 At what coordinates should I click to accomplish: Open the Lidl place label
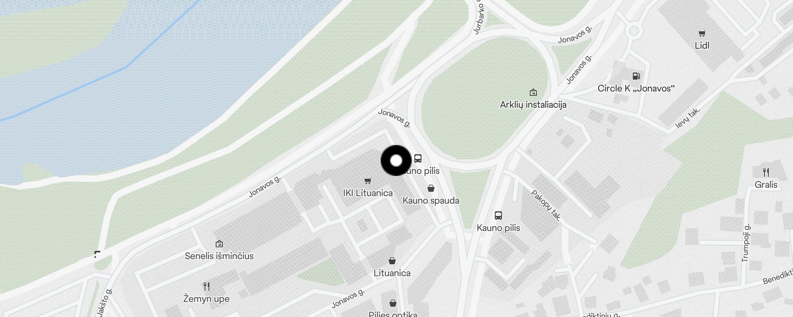702,46
